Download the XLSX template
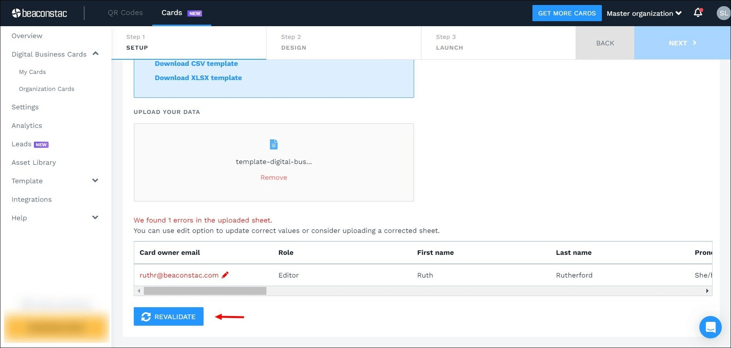Viewport: 731px width, 348px height. click(198, 78)
